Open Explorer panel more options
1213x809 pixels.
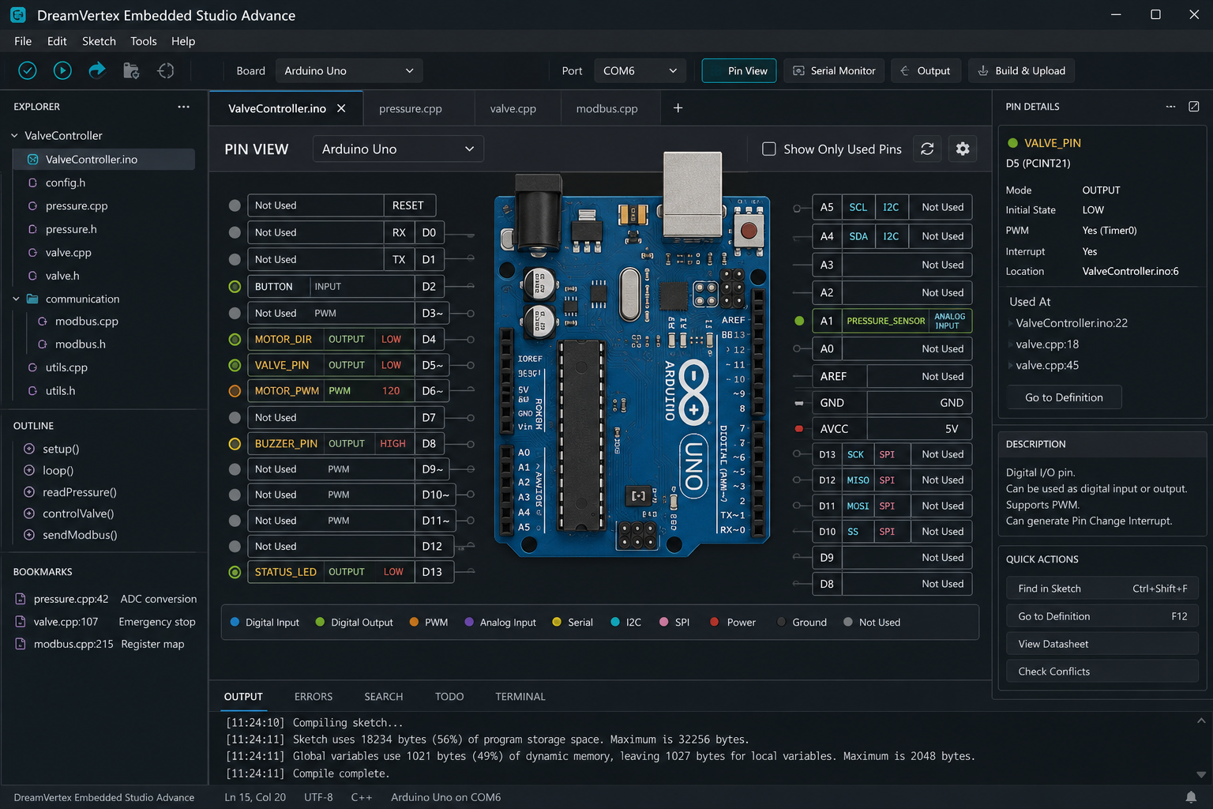pos(183,107)
